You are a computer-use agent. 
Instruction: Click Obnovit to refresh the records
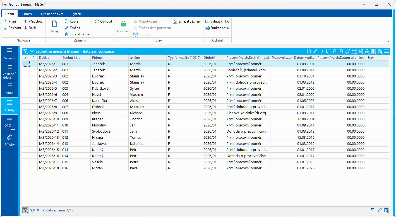click(x=104, y=21)
